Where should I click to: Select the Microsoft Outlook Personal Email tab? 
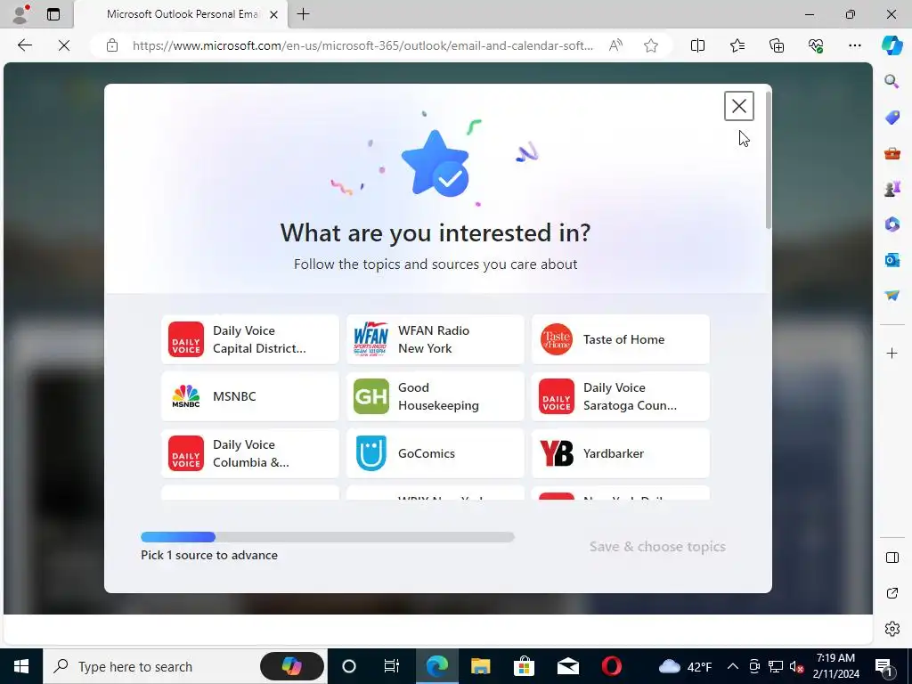click(181, 14)
